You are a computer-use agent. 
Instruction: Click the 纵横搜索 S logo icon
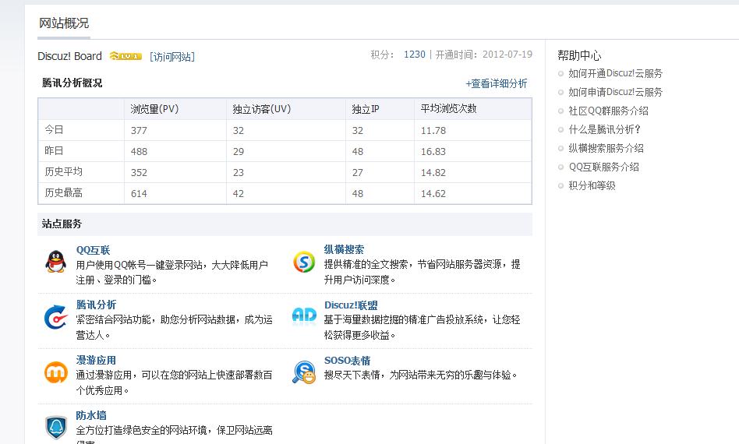click(304, 262)
